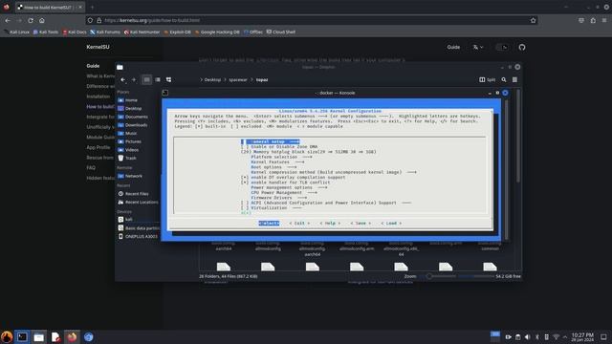Go back in Firefox toolbar
612x344 pixels.
[x=8, y=20]
